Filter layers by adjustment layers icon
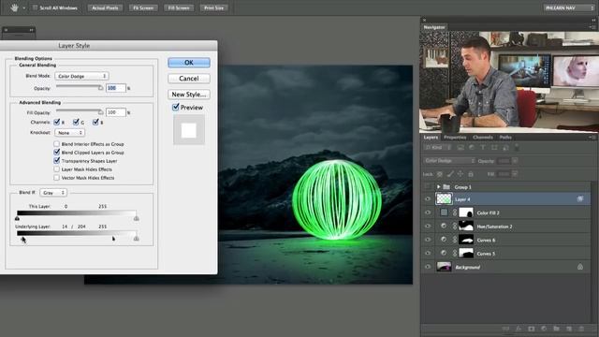 click(x=472, y=148)
